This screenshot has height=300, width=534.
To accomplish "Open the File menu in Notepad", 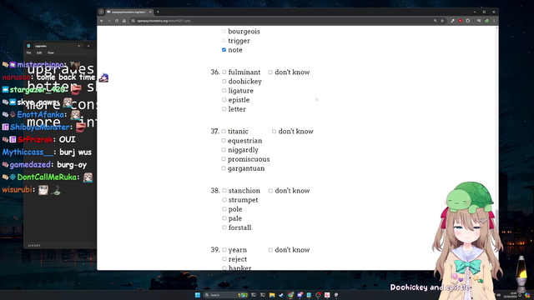I will coord(28,52).
